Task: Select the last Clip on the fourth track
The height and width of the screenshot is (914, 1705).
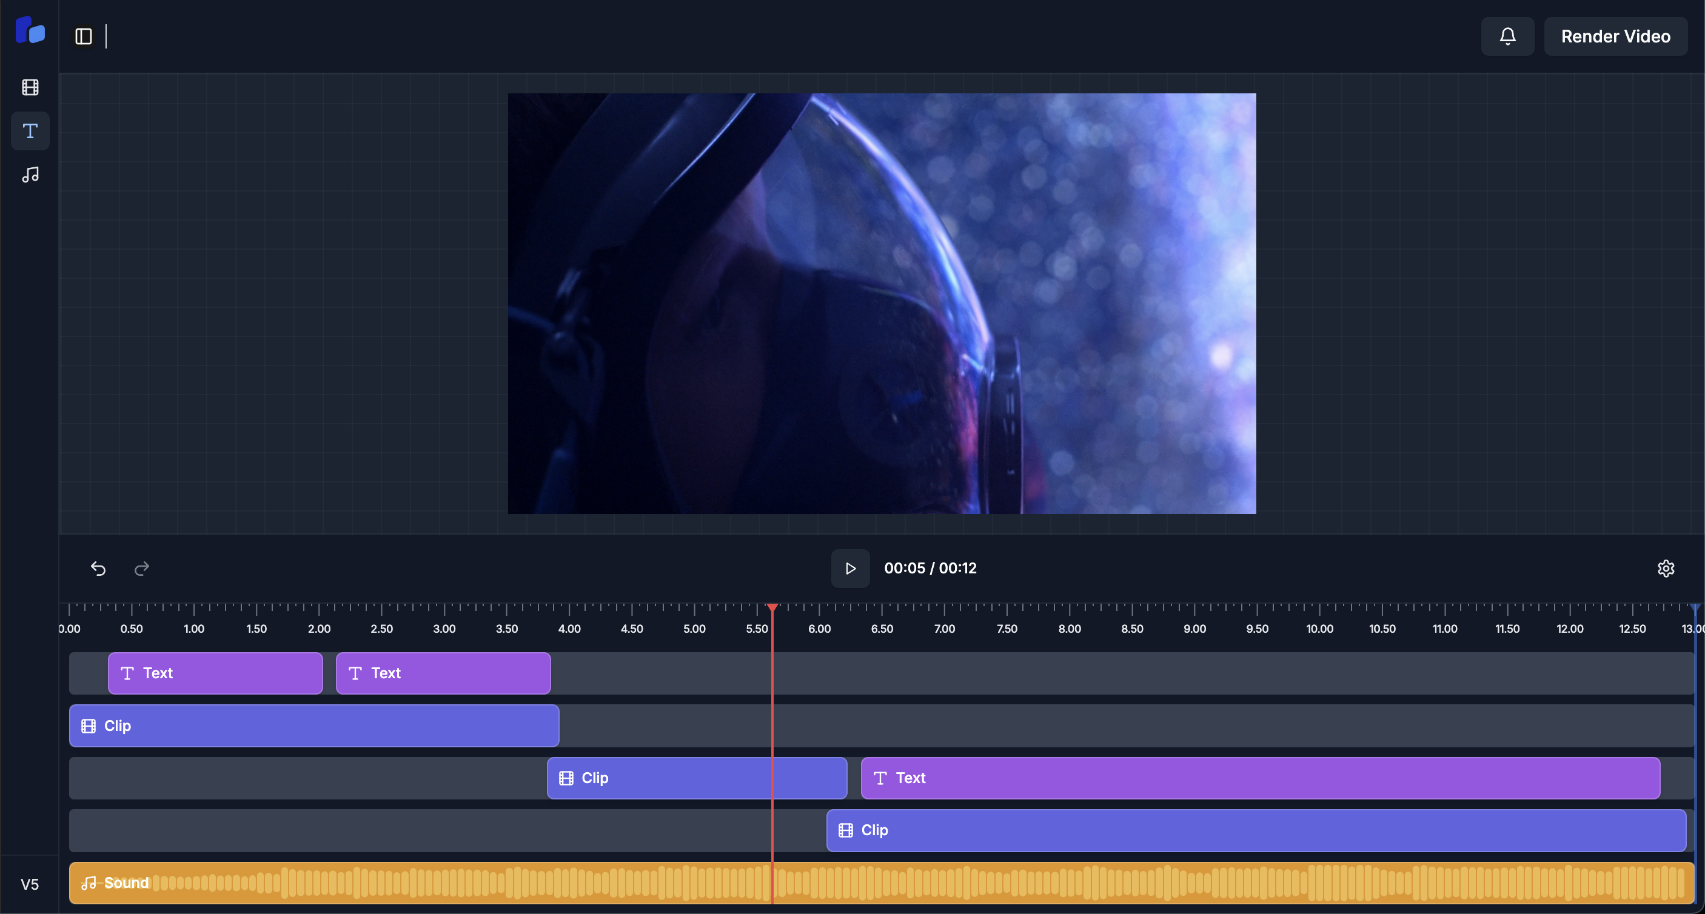Action: tap(1256, 830)
